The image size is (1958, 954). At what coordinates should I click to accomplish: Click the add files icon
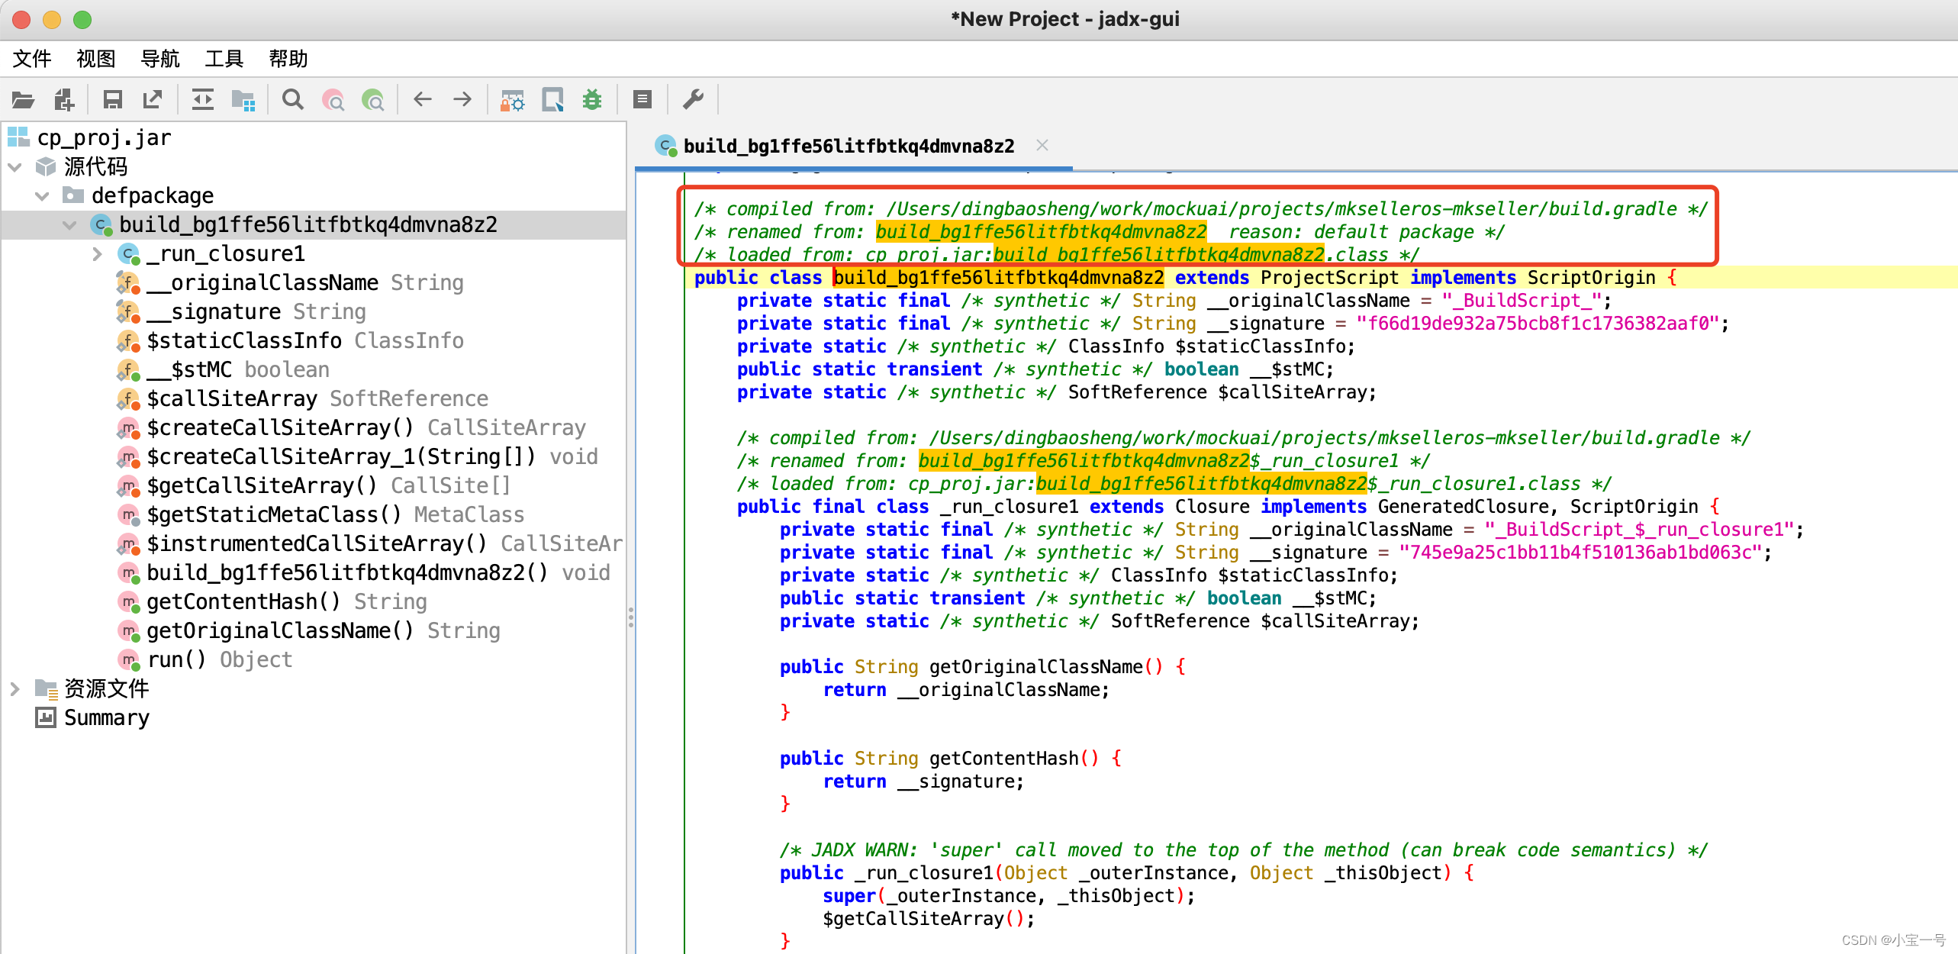[x=64, y=100]
